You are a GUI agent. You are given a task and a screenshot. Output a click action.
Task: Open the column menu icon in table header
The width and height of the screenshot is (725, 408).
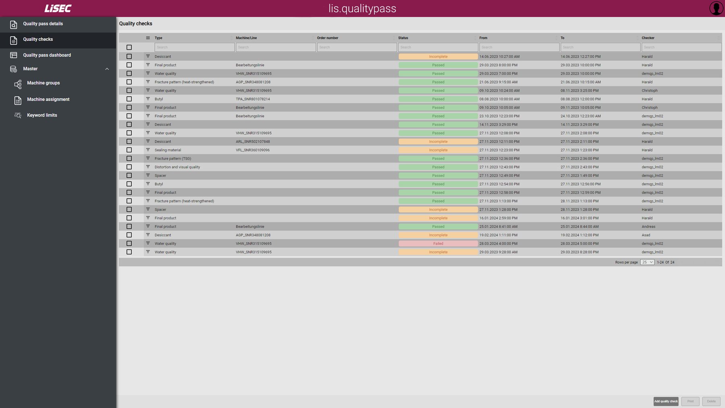pyautogui.click(x=148, y=38)
